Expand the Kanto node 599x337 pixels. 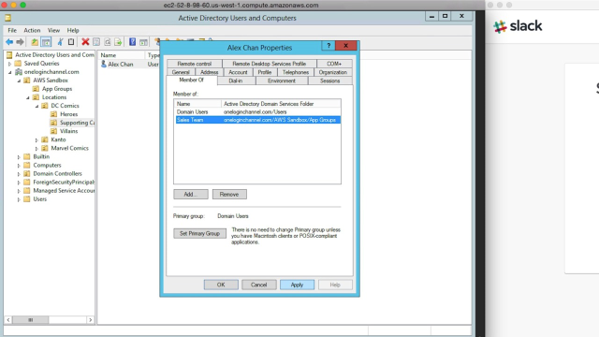coord(37,139)
